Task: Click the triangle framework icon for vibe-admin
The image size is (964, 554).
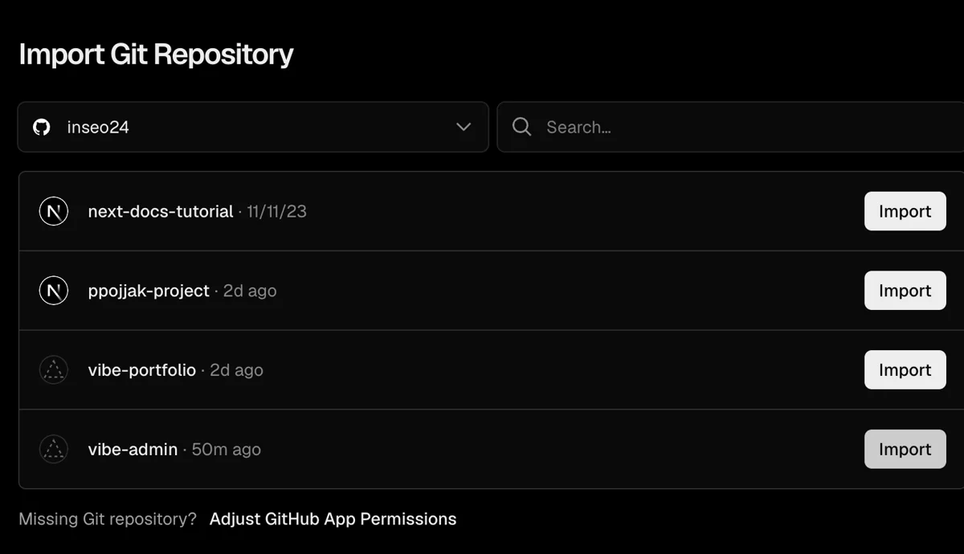Action: coord(54,449)
